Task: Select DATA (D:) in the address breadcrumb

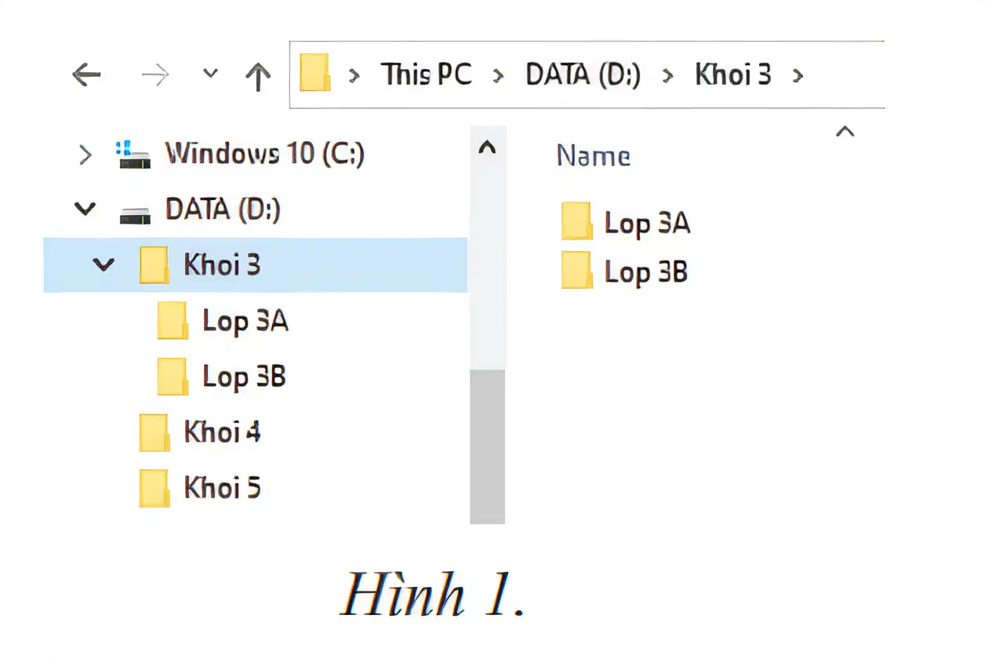Action: (x=583, y=75)
